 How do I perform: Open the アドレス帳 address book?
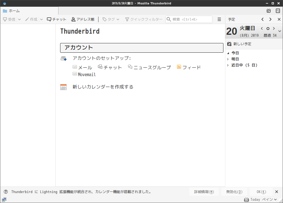83,19
